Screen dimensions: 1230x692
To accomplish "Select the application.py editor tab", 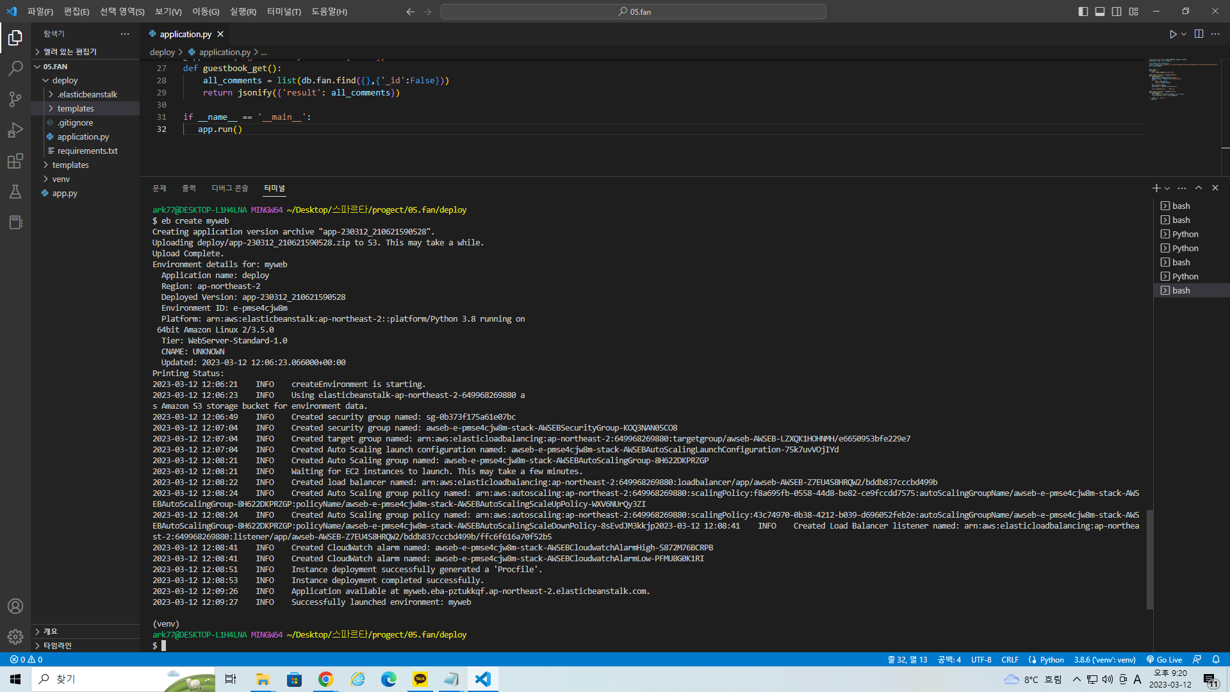I will coord(185,35).
